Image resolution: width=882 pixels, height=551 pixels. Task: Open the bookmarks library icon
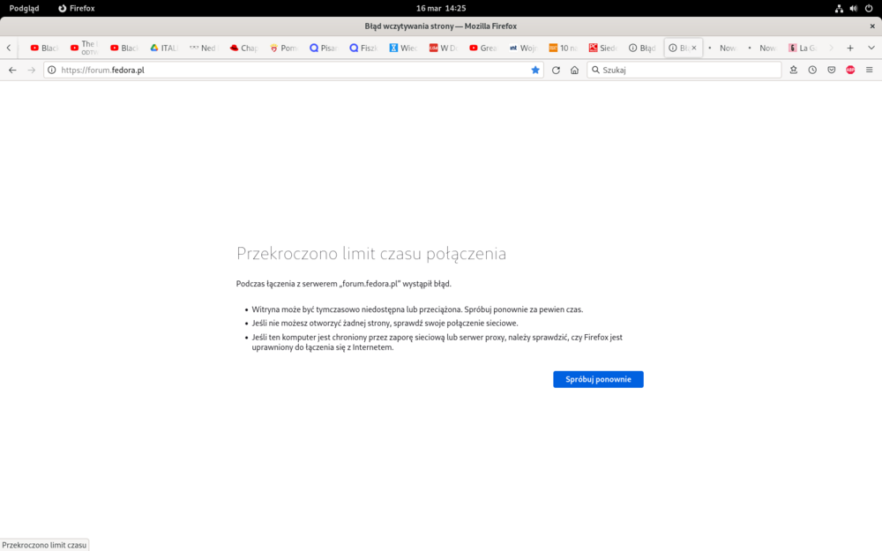coord(794,71)
